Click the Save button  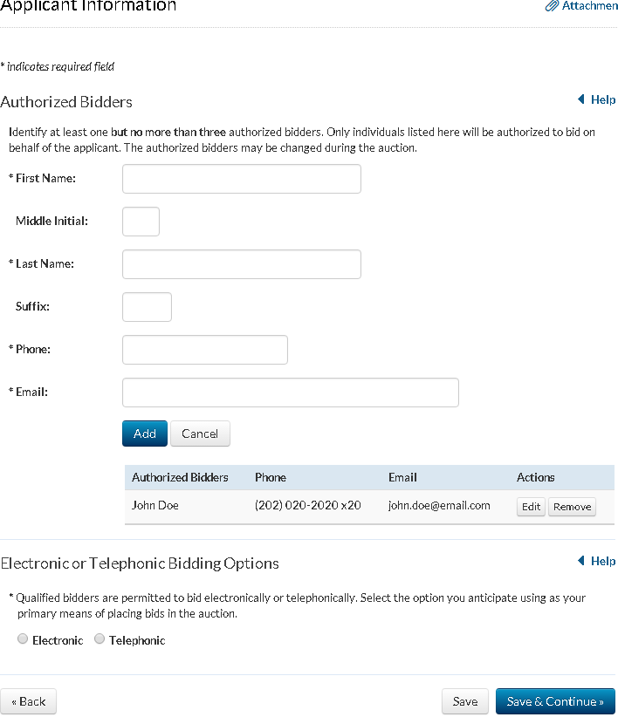pyautogui.click(x=465, y=701)
